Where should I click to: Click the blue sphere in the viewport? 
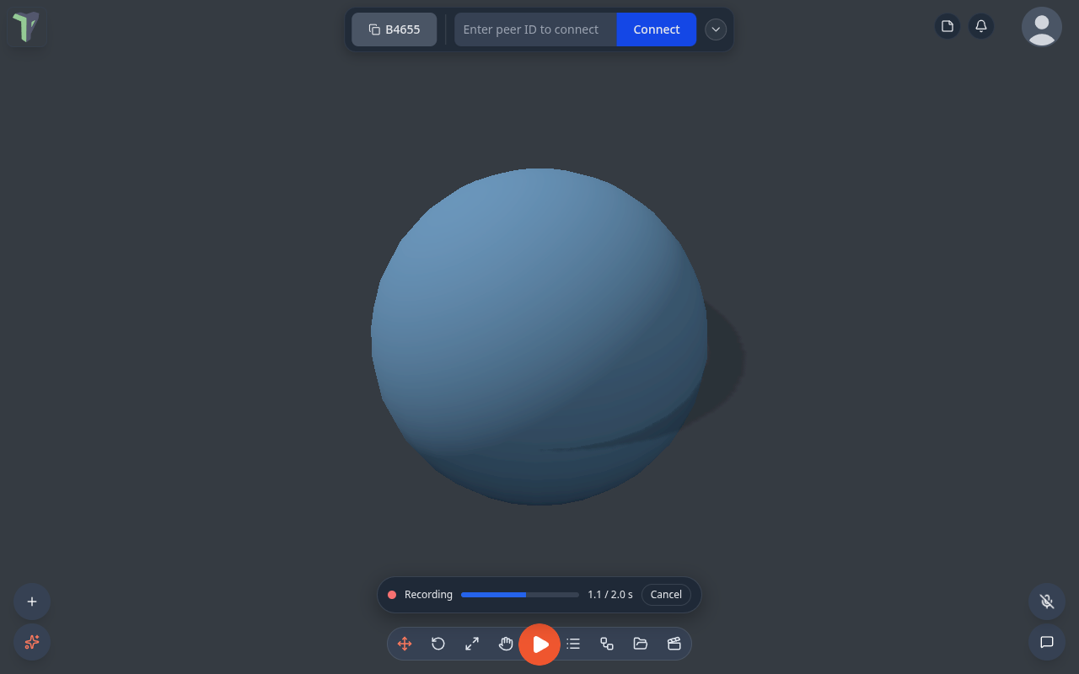tap(539, 337)
